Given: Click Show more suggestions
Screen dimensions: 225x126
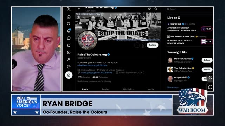Looking at the screenshot, I should [173, 87].
